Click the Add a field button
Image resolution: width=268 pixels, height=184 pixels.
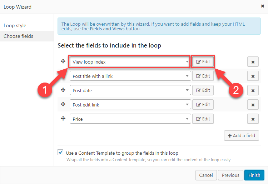click(x=241, y=136)
